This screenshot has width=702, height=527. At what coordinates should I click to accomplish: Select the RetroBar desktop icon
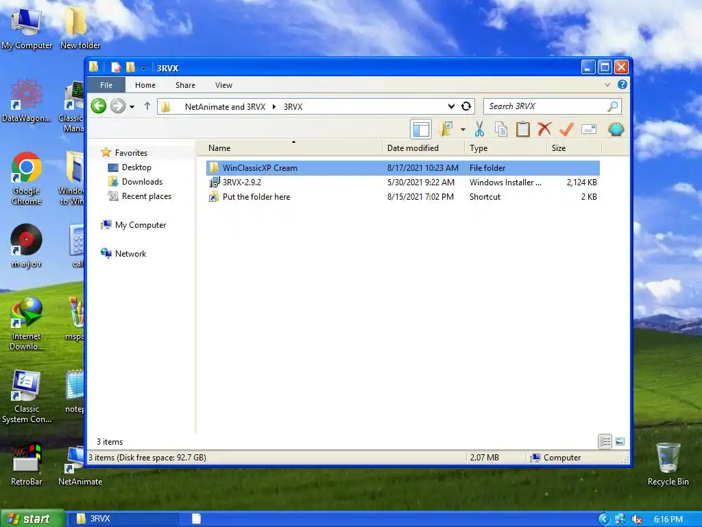point(27,465)
